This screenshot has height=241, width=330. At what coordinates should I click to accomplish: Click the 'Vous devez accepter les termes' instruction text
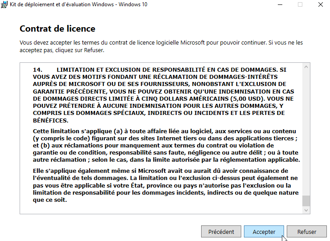[x=161, y=46]
